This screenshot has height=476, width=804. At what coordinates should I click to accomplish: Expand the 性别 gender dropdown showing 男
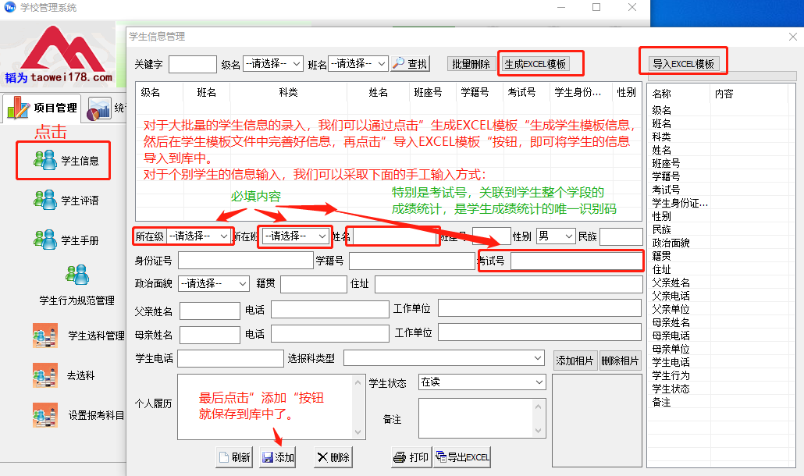point(555,235)
